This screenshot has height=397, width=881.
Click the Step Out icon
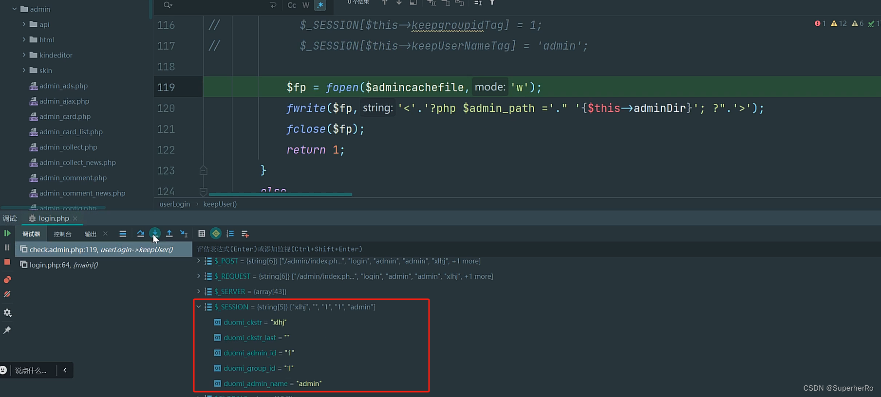[x=169, y=234]
